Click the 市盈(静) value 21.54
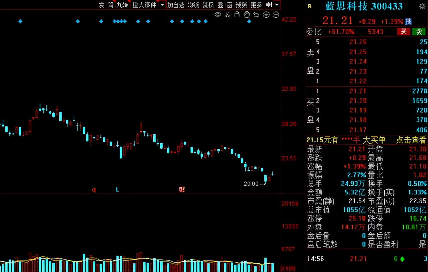This screenshot has height=272, width=428. pos(357,201)
